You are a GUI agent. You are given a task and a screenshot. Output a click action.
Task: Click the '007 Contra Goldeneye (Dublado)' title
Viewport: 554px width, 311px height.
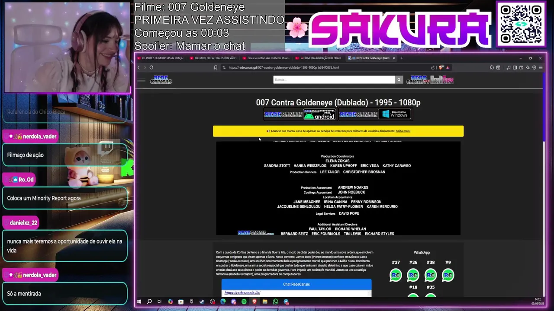(338, 102)
